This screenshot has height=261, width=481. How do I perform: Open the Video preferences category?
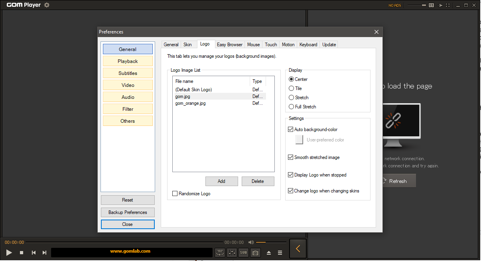(128, 85)
